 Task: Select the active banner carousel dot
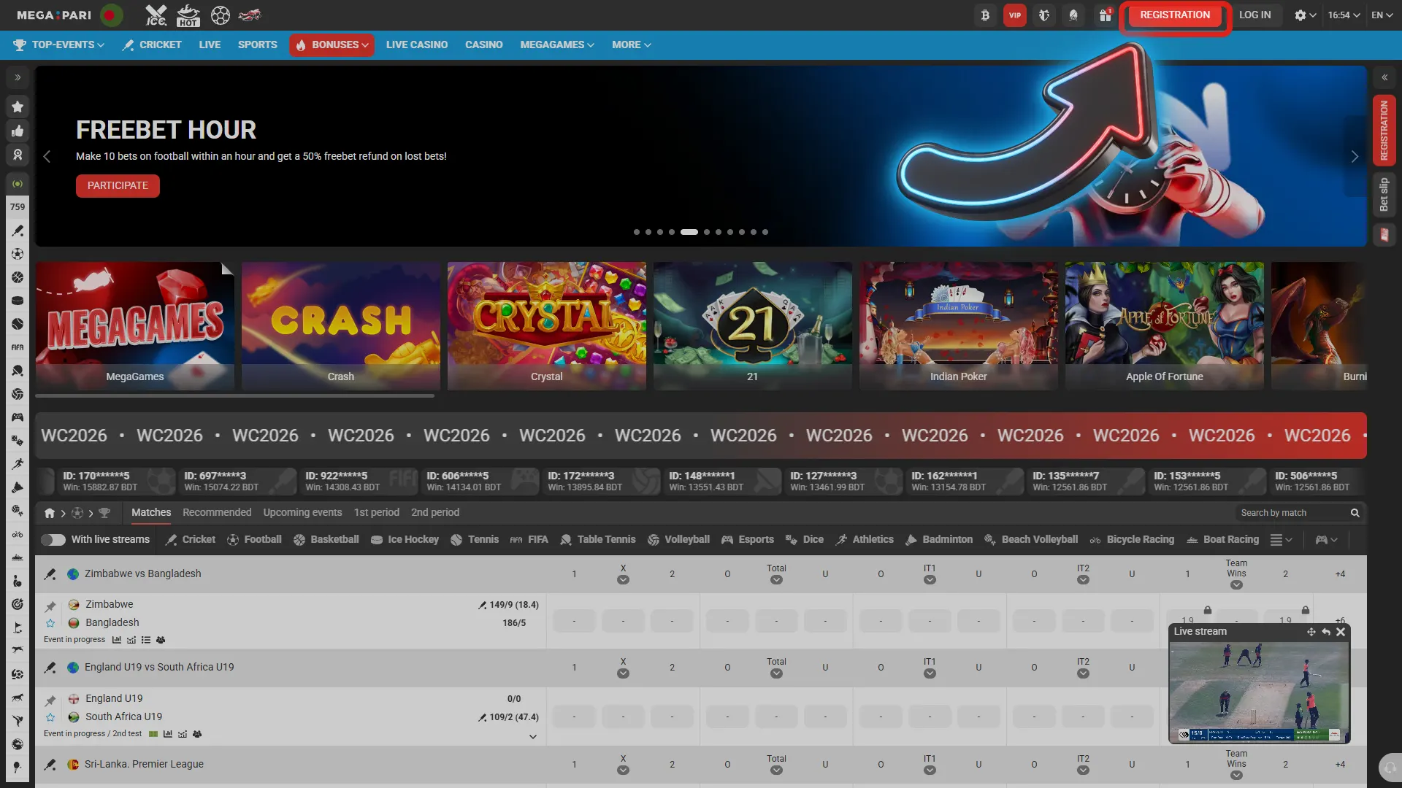point(689,232)
